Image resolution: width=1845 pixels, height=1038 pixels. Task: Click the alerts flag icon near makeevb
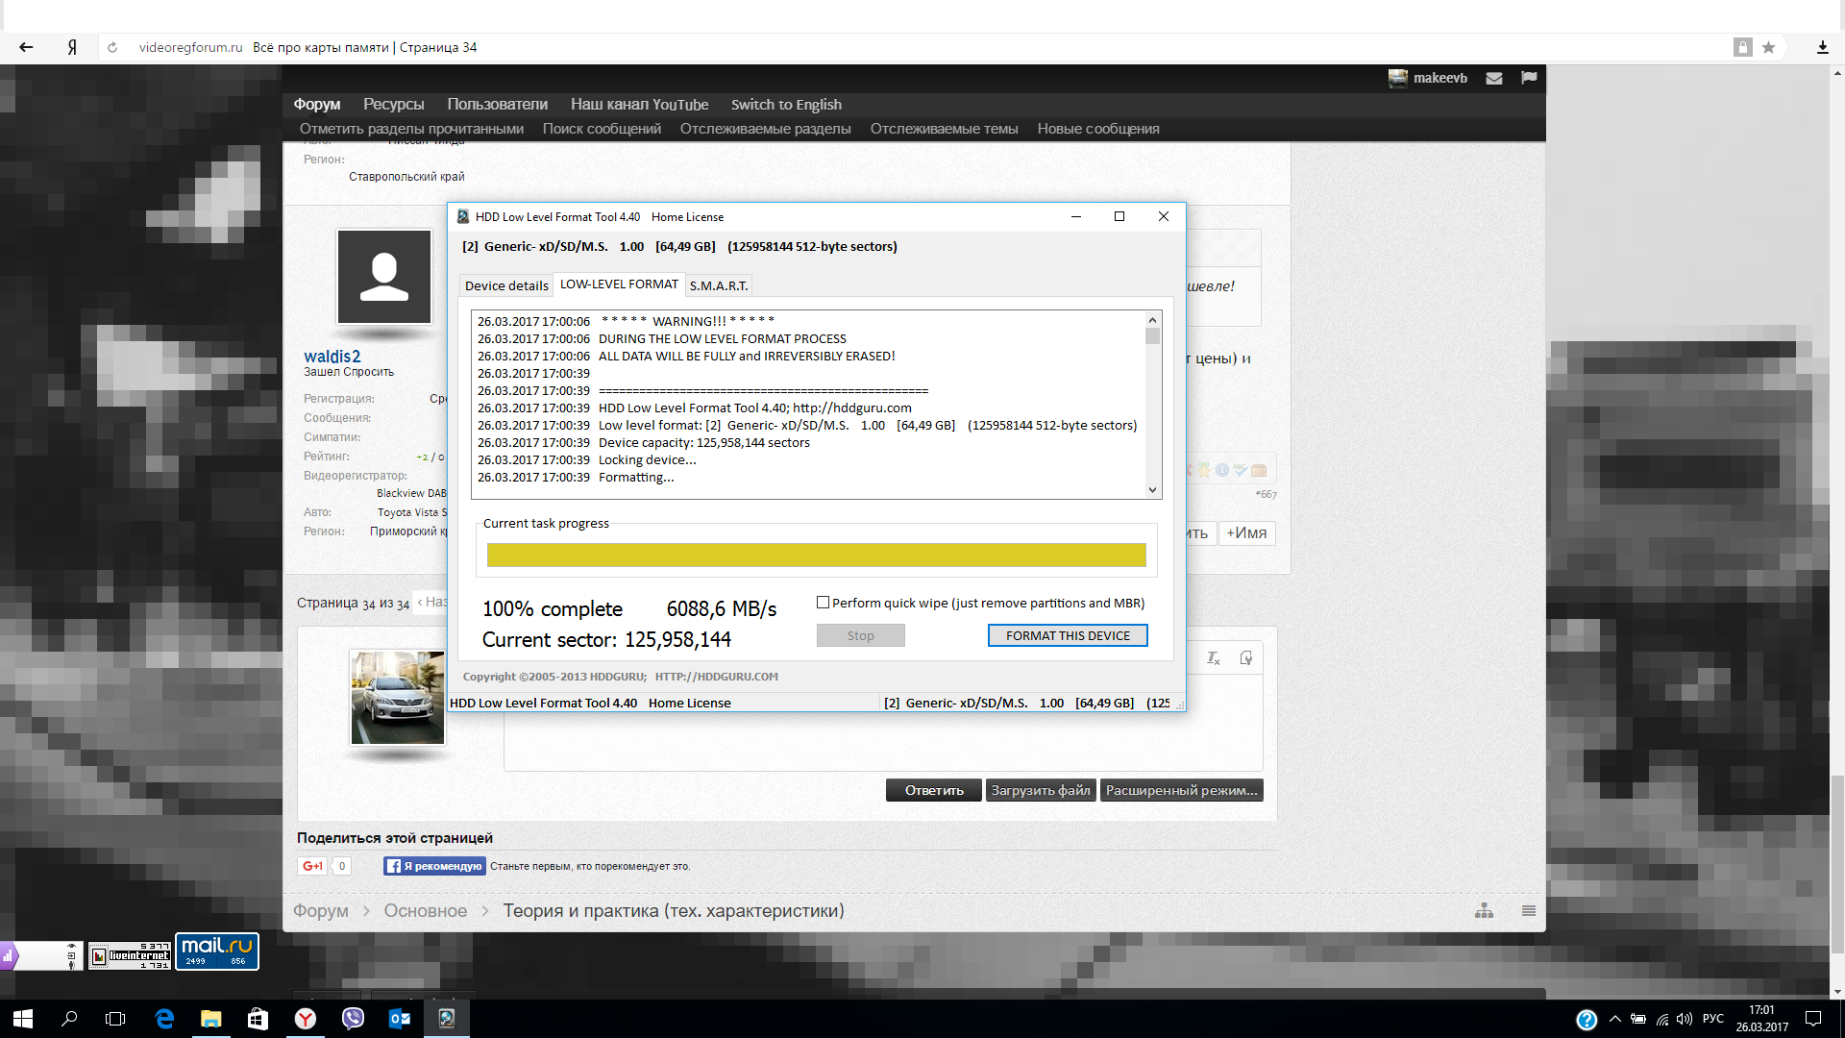[x=1529, y=78]
